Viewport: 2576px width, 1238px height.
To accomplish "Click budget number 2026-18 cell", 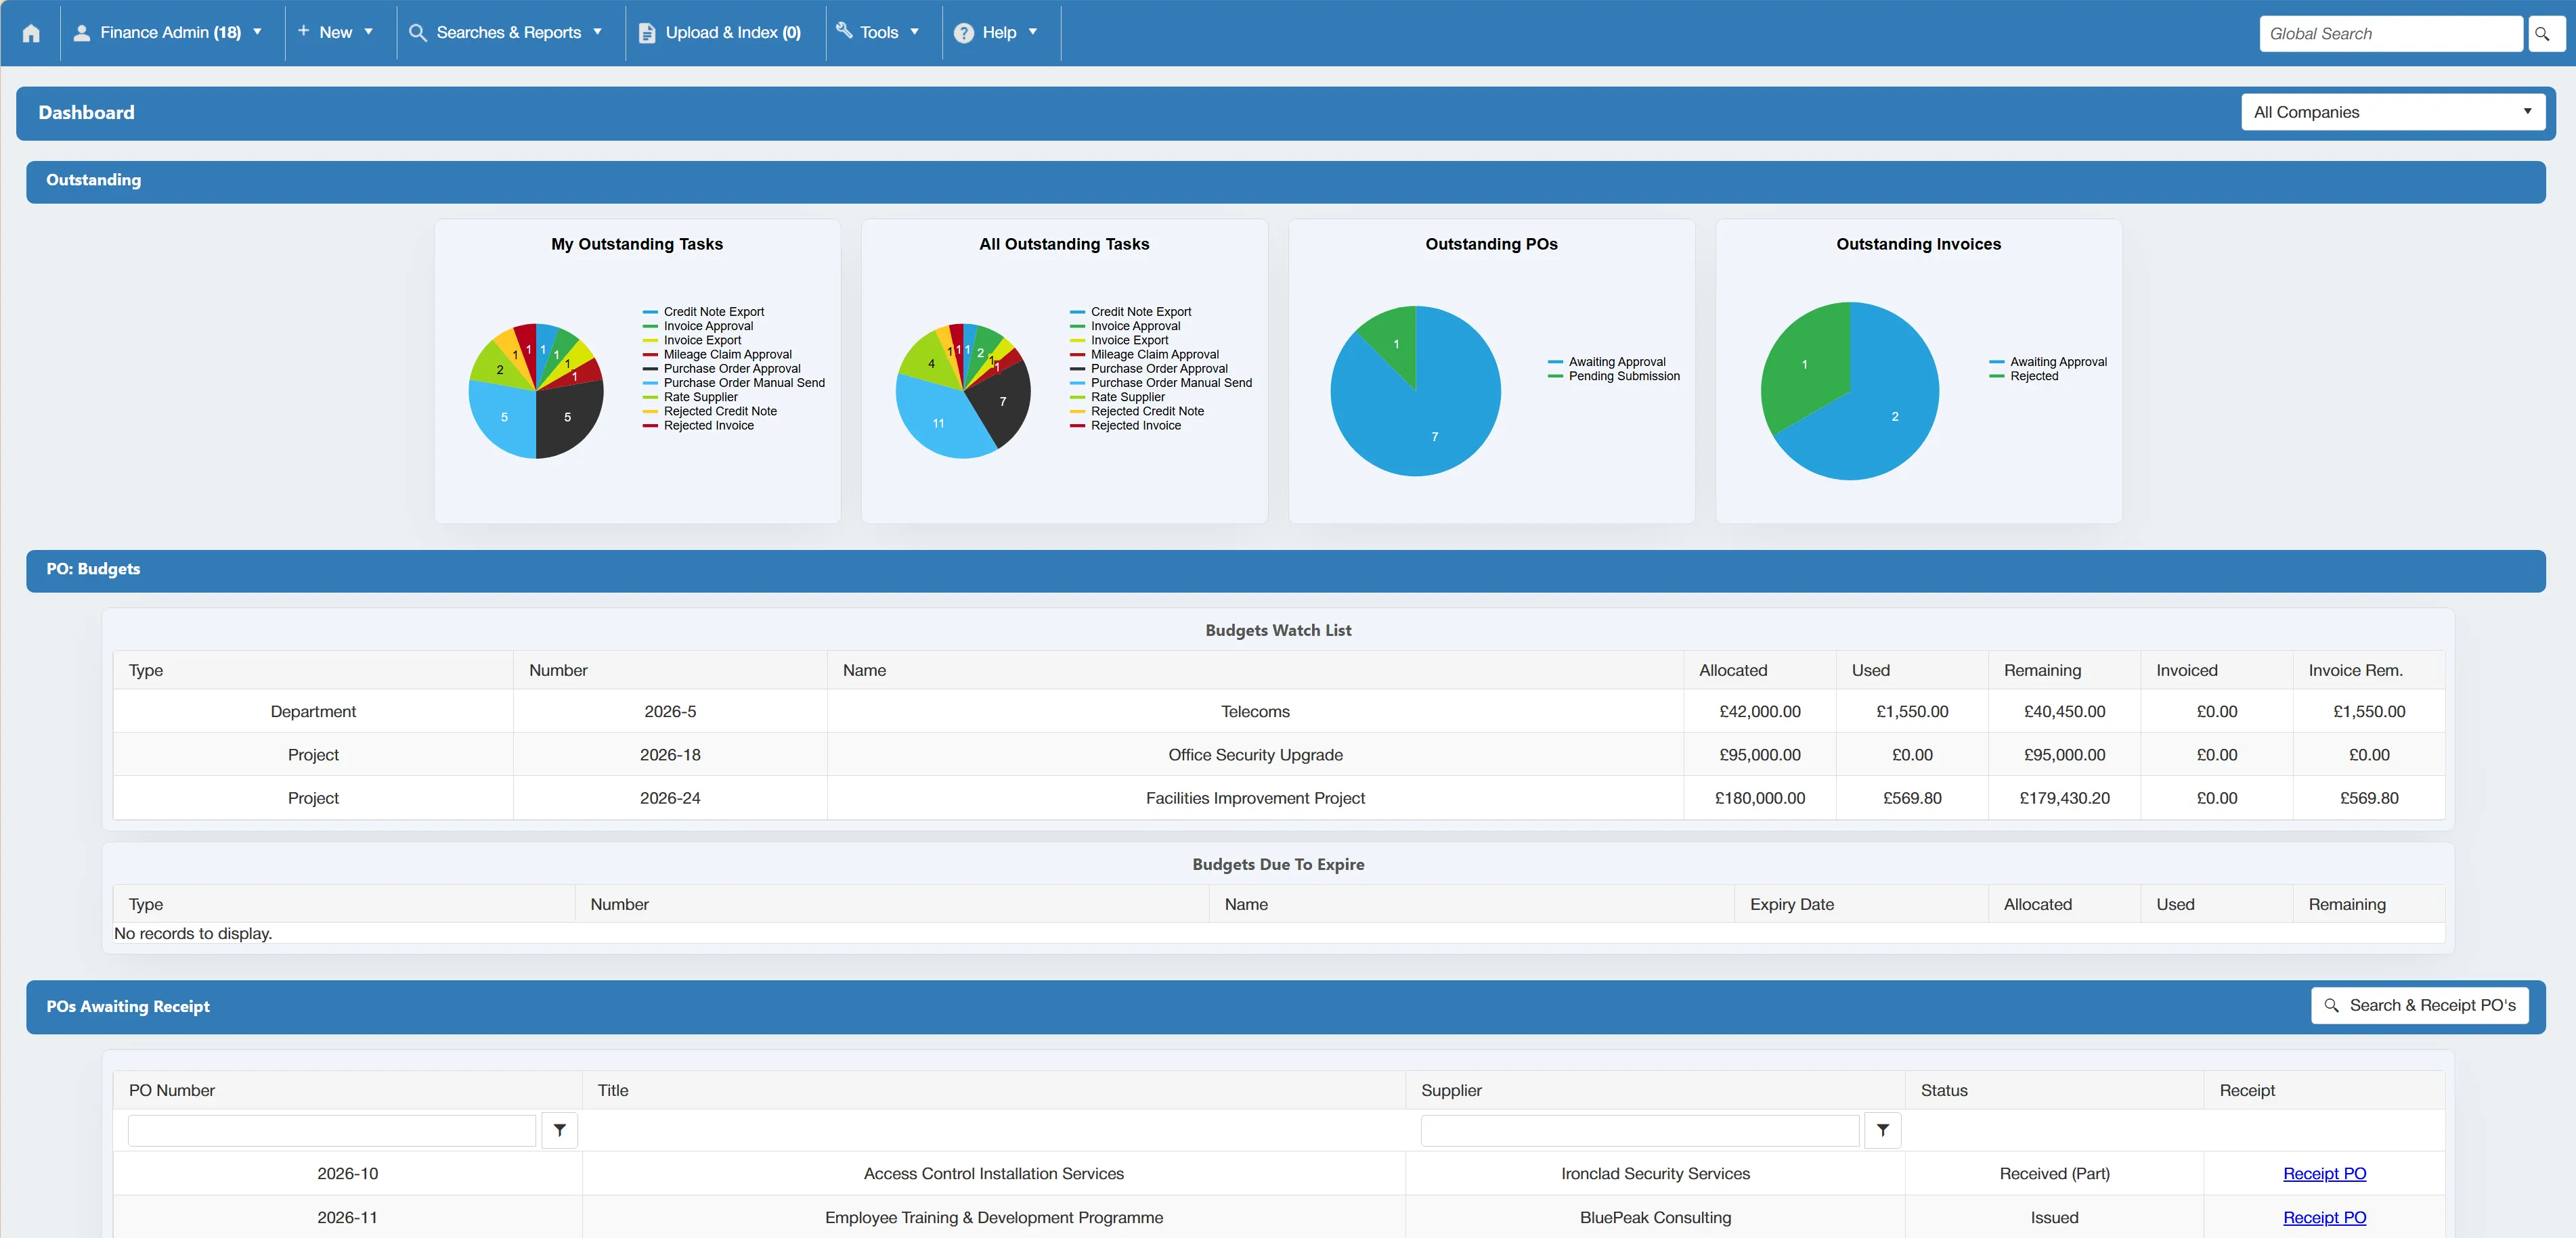I will click(x=670, y=754).
